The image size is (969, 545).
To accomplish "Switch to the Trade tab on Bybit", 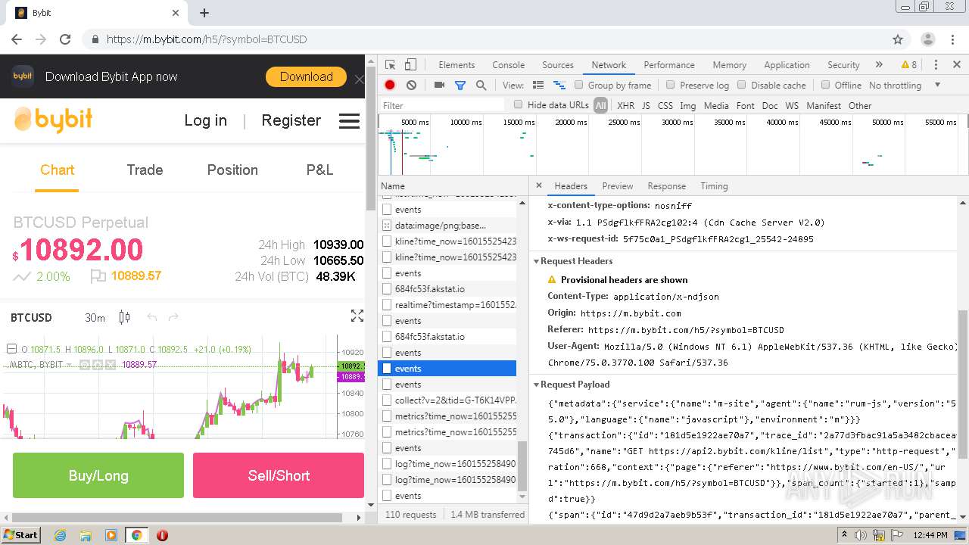I will click(x=145, y=170).
